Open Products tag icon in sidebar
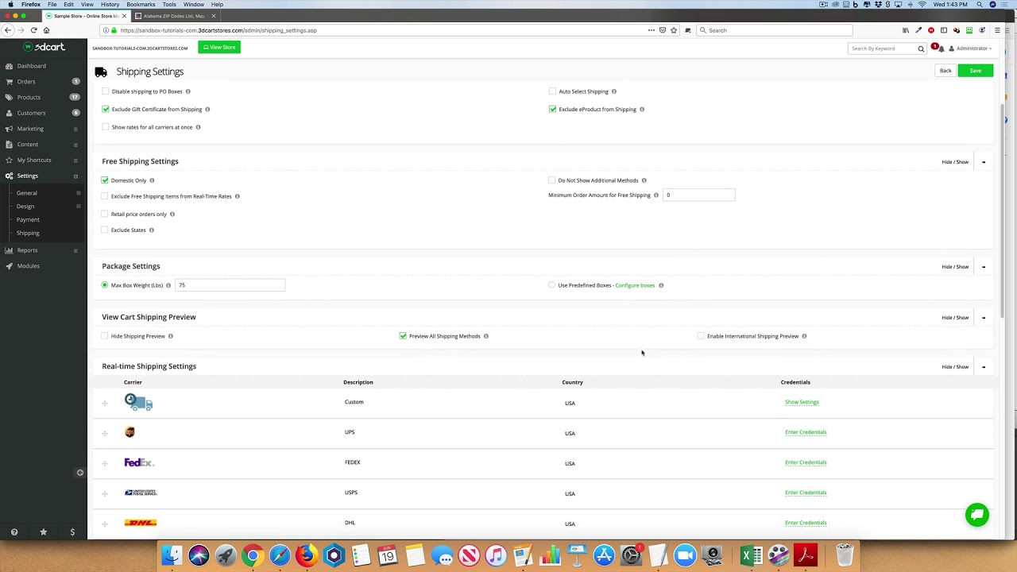The height and width of the screenshot is (572, 1017). pos(9,97)
